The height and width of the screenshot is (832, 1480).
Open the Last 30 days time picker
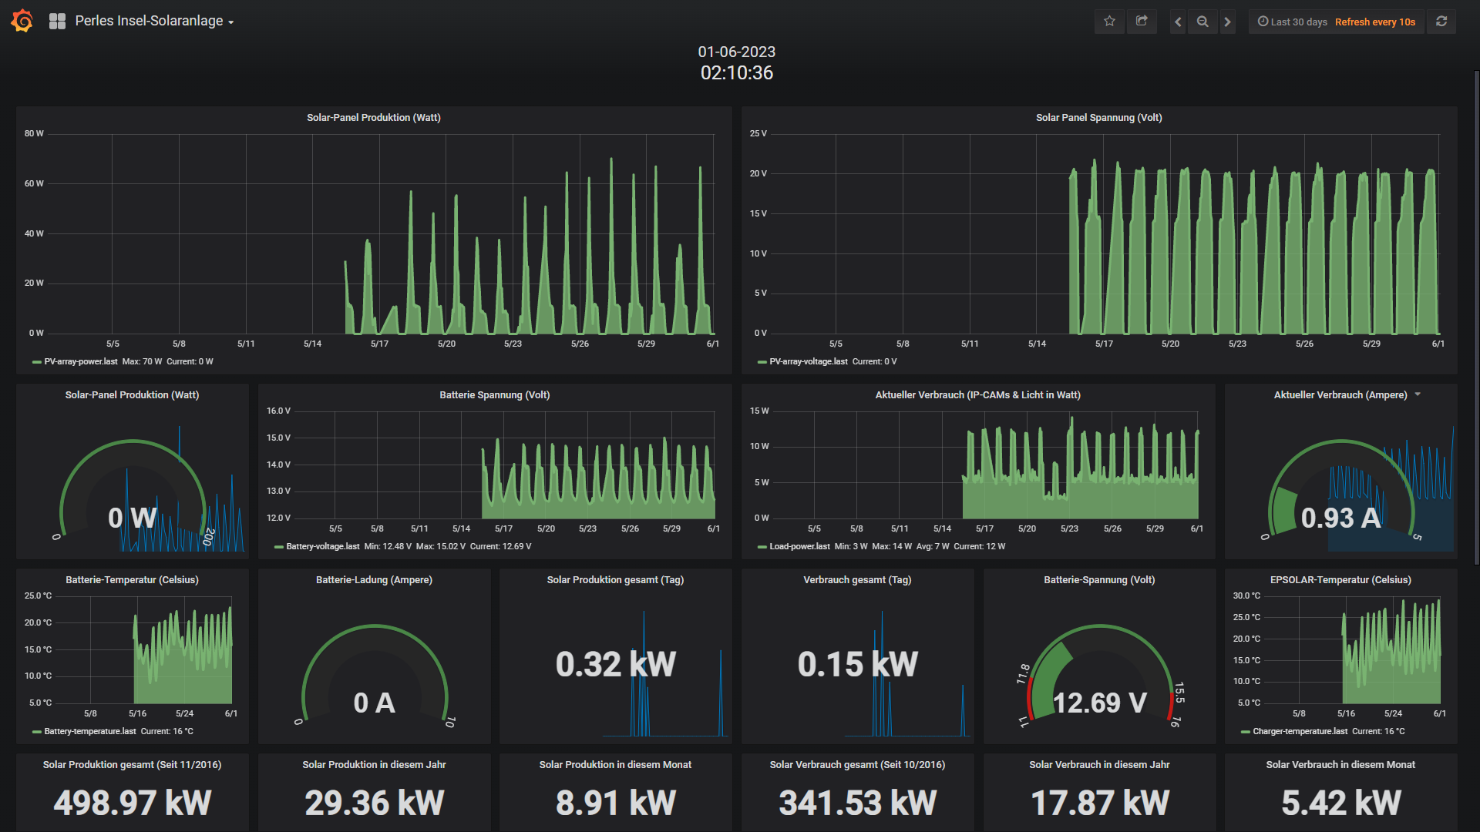1298,22
